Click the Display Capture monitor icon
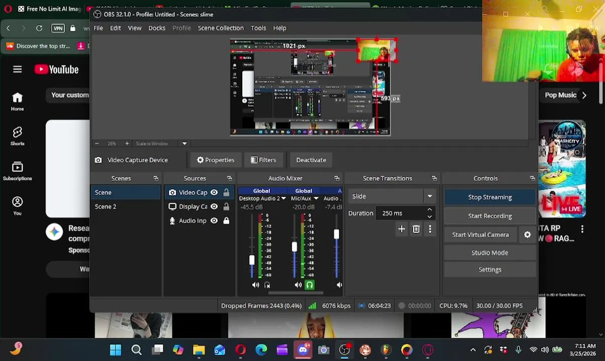This screenshot has width=605, height=361. pyautogui.click(x=172, y=207)
